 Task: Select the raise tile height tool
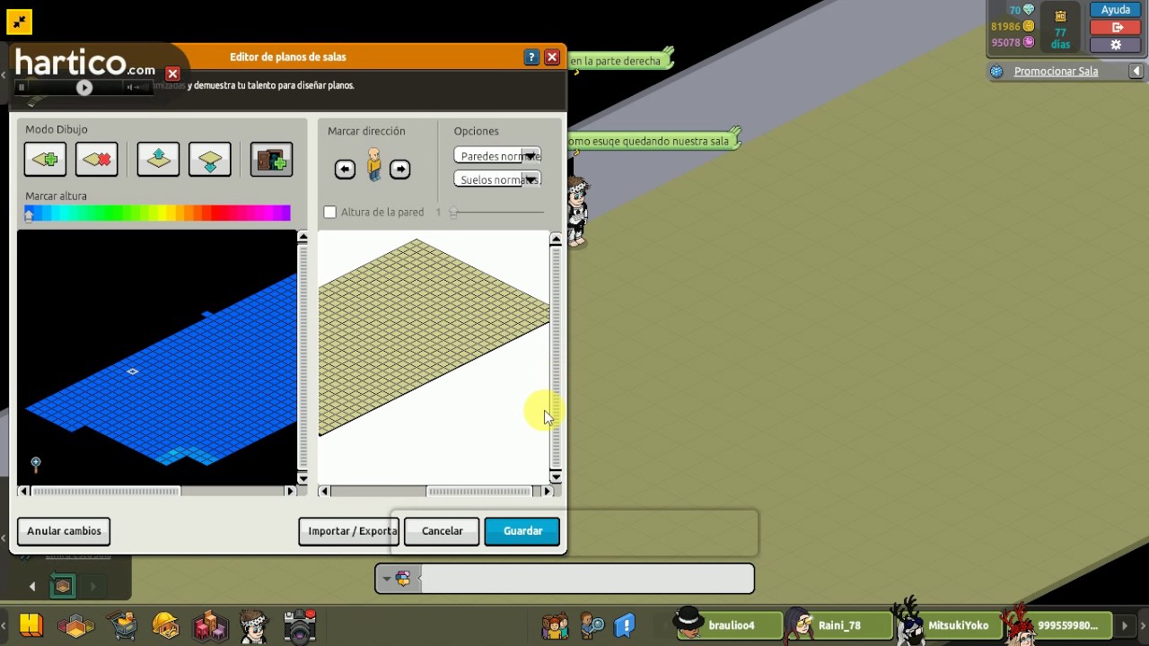click(158, 160)
